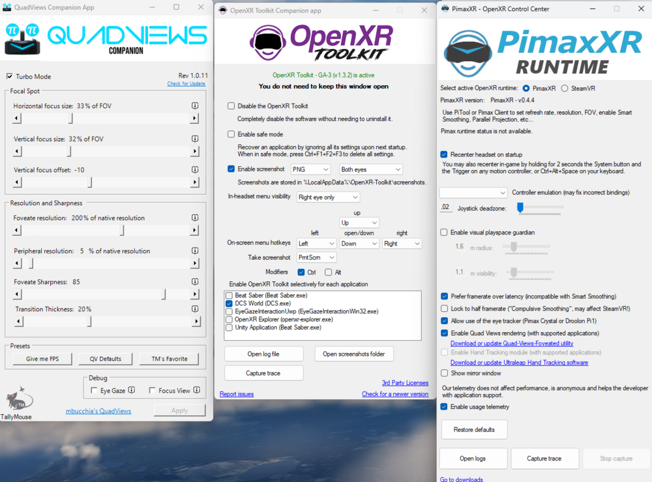652x482 pixels.
Task: Open info icon next to Eye Gaze
Action: (132, 390)
